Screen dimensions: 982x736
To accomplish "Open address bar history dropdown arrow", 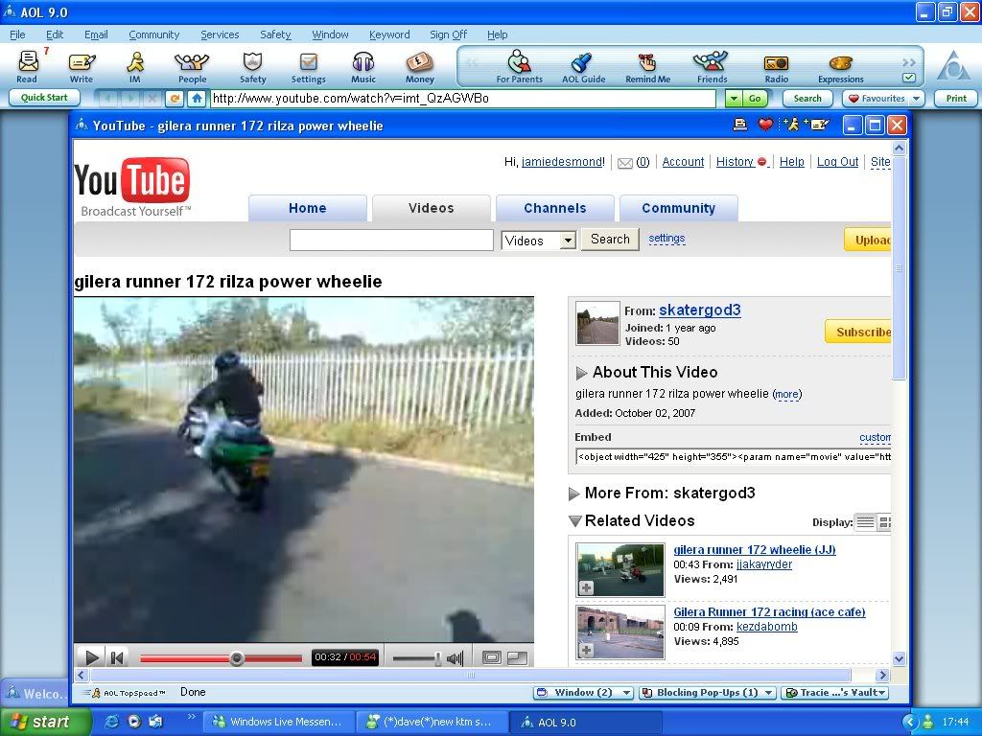I will click(x=734, y=99).
